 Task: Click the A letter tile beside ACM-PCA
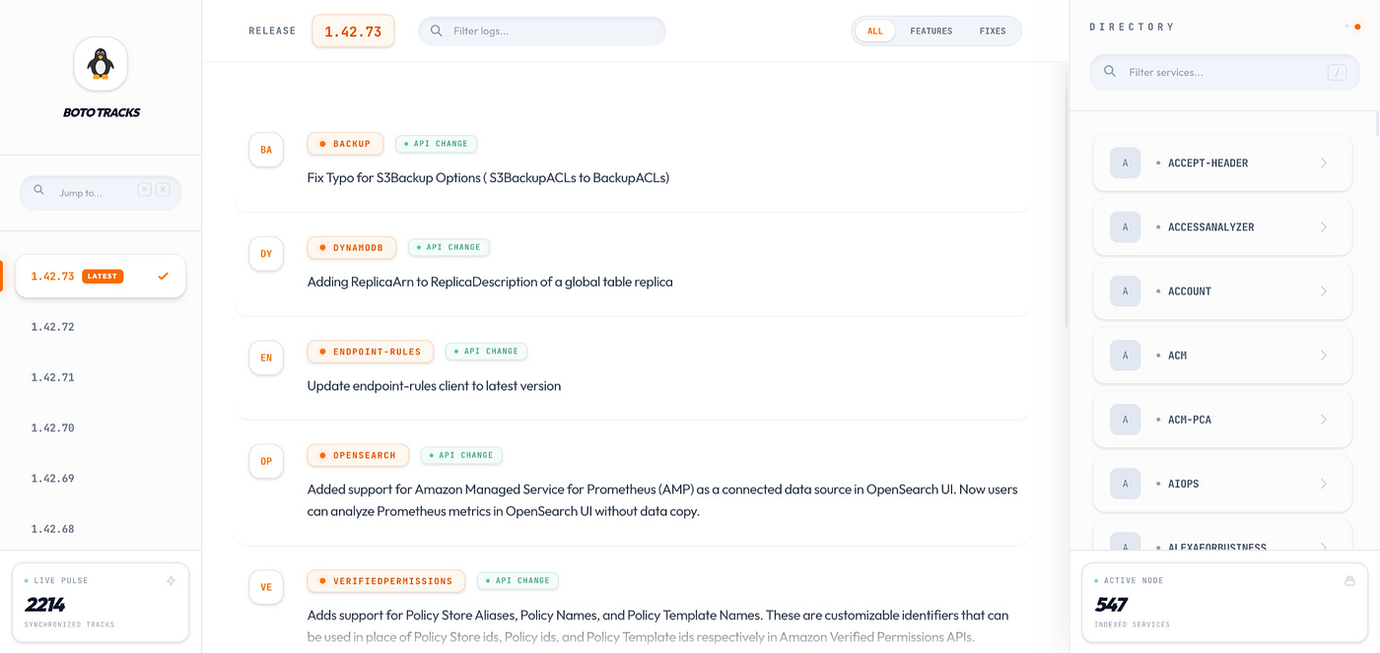(1125, 420)
